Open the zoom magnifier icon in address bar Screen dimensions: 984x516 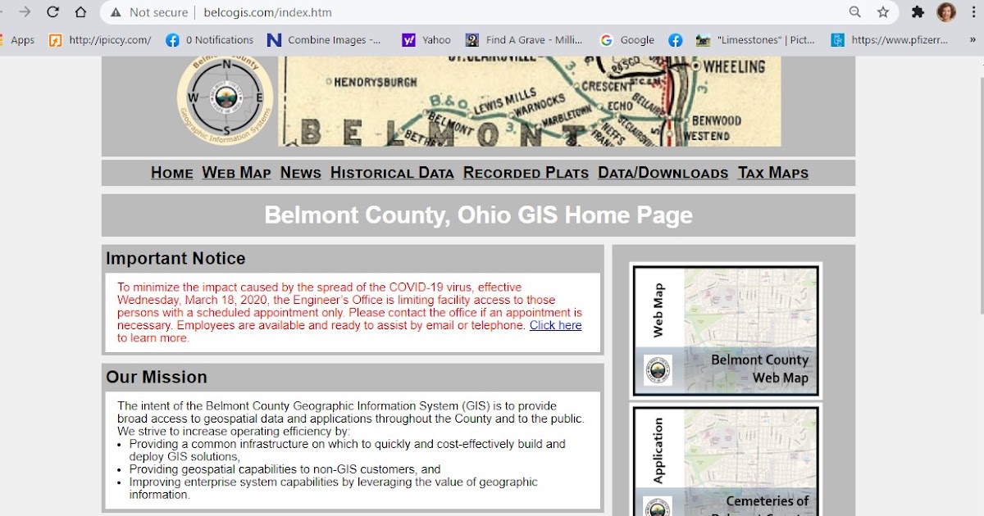coord(855,12)
